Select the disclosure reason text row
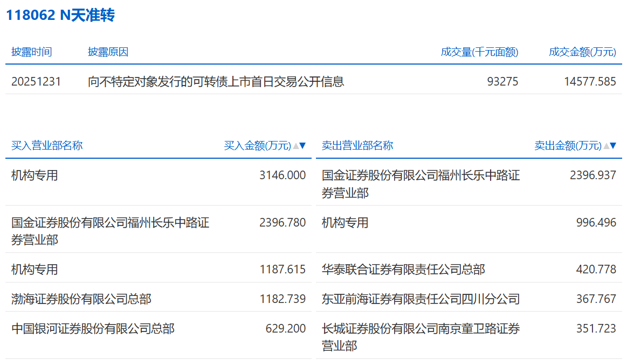The image size is (627, 360). pos(216,81)
